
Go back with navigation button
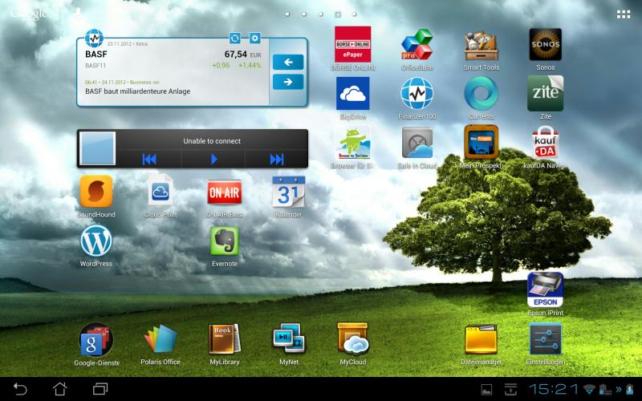pos(19,389)
